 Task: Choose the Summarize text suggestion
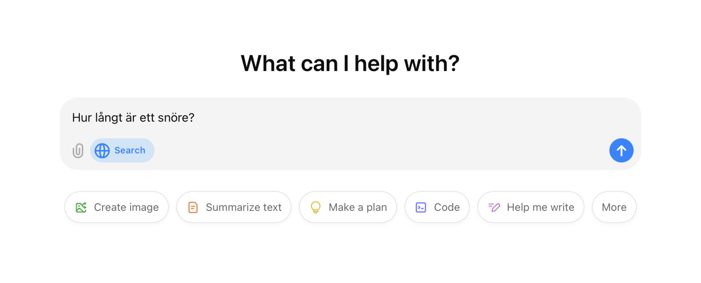tap(234, 207)
